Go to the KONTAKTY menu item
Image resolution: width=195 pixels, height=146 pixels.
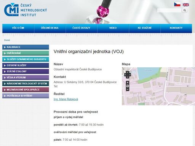point(176,28)
